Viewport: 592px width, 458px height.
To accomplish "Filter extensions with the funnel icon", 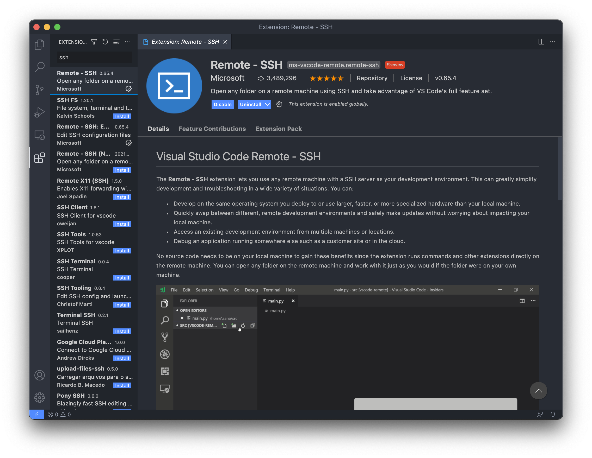I will pyautogui.click(x=94, y=42).
